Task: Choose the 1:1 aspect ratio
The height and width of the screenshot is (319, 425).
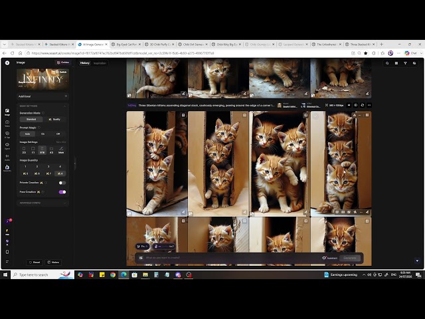Action: click(x=33, y=150)
